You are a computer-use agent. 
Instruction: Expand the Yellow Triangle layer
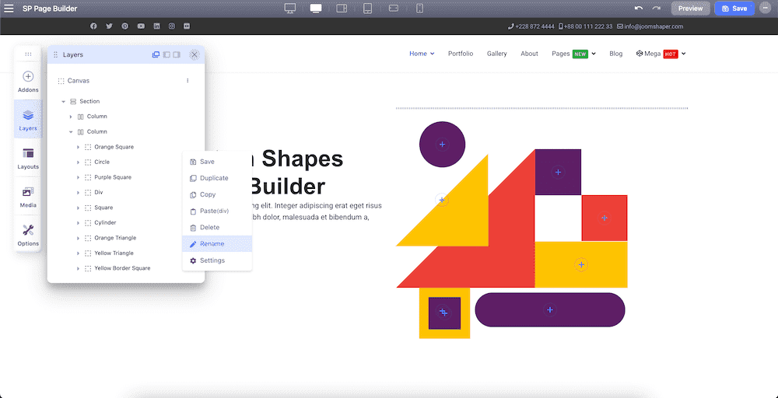tap(78, 253)
